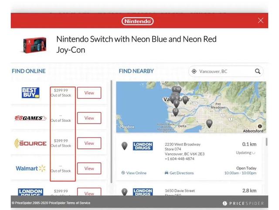Click the Walmart logo
279x210 pixels.
pos(31,168)
